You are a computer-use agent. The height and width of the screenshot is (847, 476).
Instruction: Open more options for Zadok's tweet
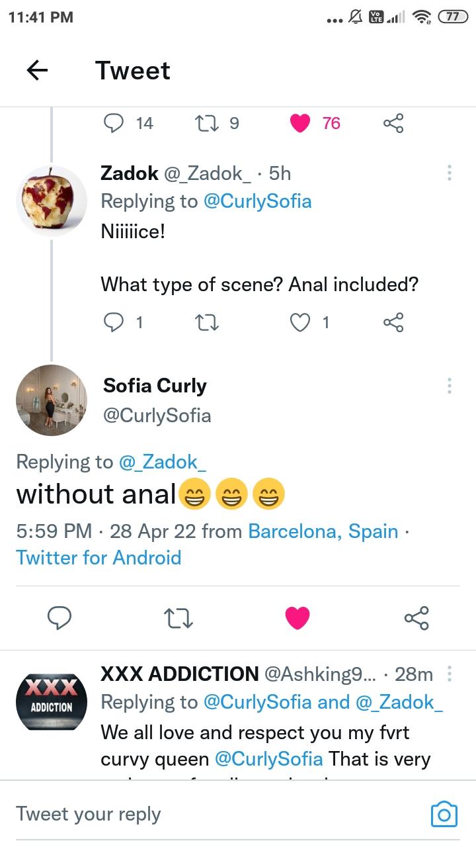(450, 173)
